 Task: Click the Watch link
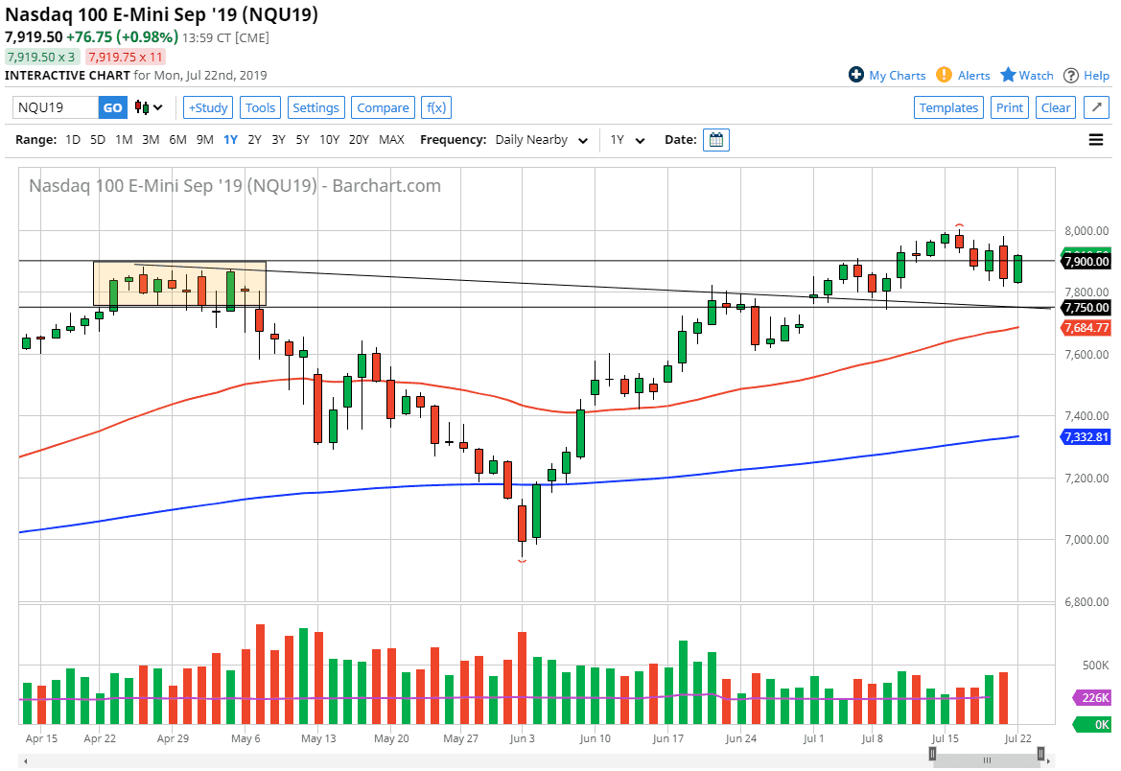(1036, 75)
